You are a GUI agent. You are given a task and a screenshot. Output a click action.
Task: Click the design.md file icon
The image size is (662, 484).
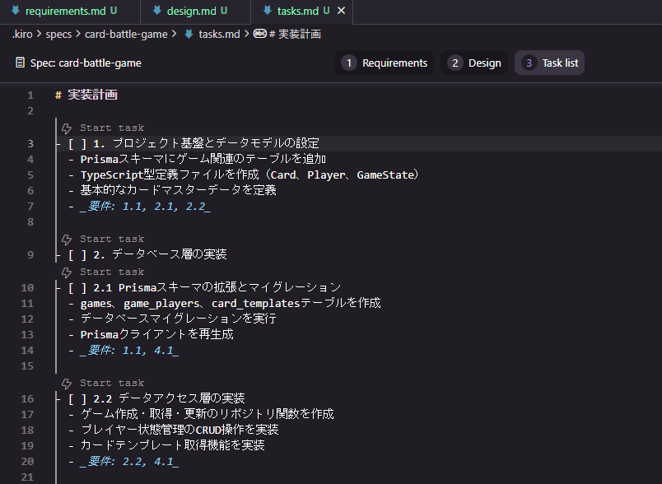click(x=157, y=11)
